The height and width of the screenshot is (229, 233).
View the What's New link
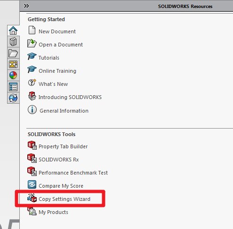pyautogui.click(x=53, y=84)
